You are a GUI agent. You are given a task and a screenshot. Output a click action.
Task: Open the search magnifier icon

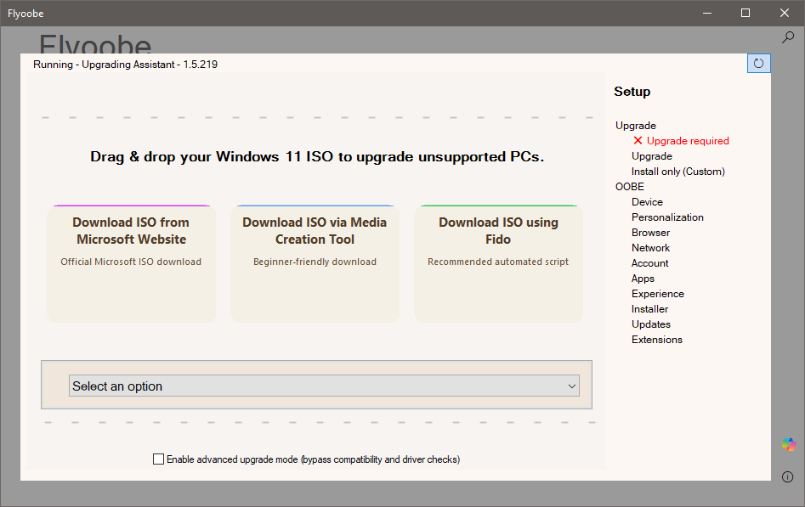click(787, 37)
